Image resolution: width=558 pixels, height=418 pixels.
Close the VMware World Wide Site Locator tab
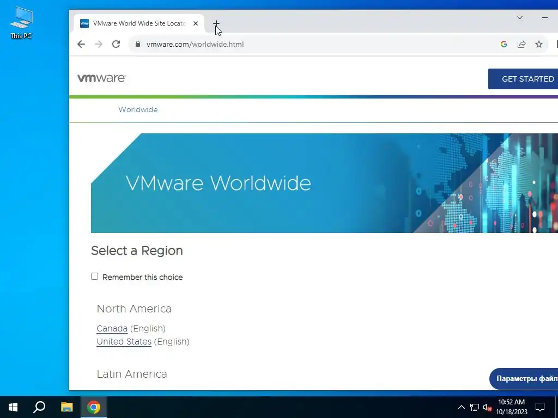tap(196, 23)
